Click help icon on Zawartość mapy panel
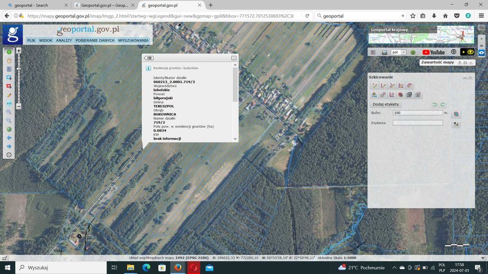Screen dimensions: 488x274 tap(459, 63)
